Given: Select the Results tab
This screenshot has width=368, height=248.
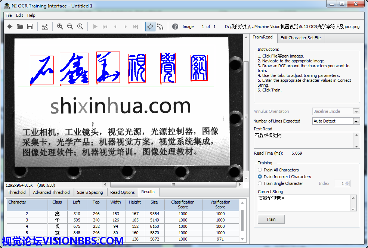Looking at the screenshot, I should [148, 192].
